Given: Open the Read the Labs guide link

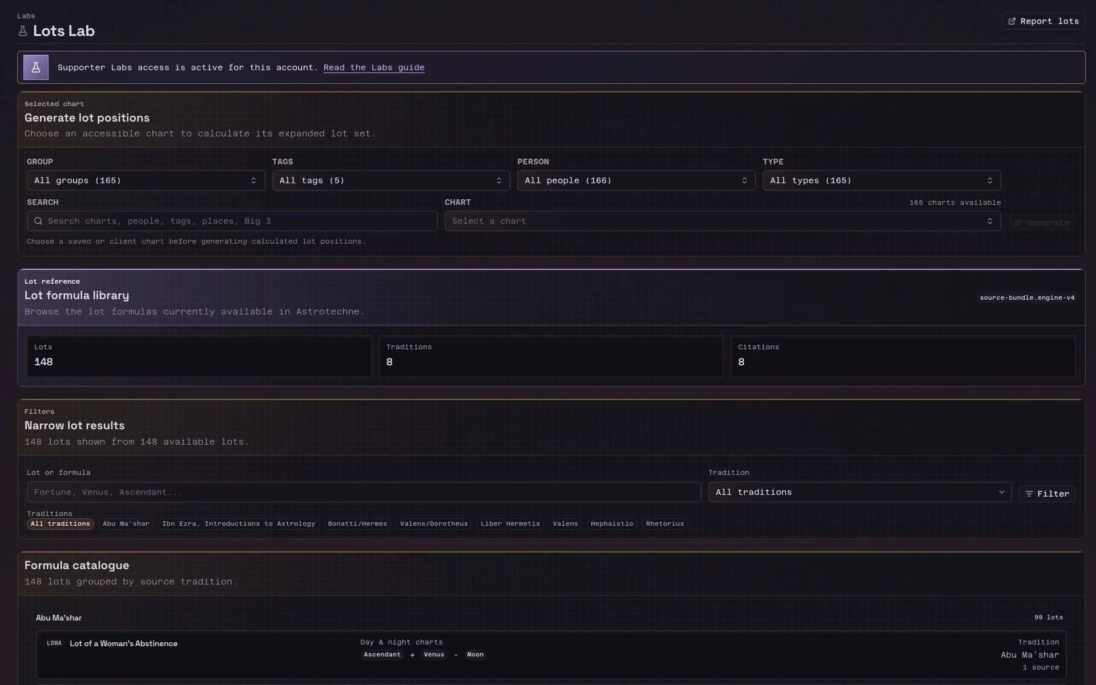Looking at the screenshot, I should tap(374, 67).
